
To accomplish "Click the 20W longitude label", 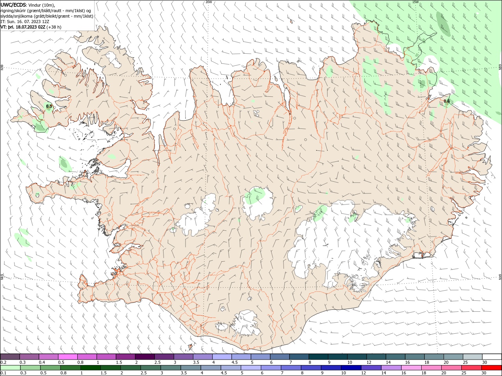I will 209,2.
